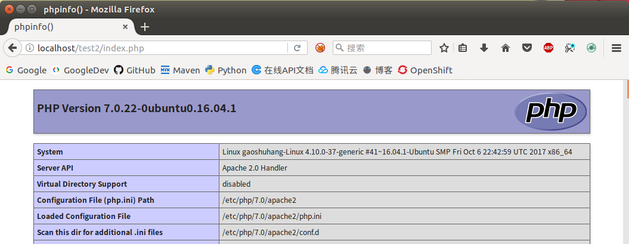Click the site info icon in address bar

click(29, 48)
